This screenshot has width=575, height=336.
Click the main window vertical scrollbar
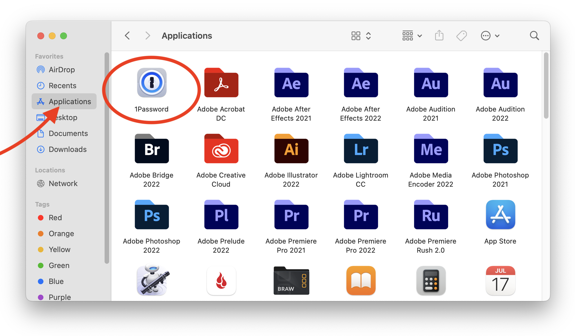pyautogui.click(x=546, y=85)
